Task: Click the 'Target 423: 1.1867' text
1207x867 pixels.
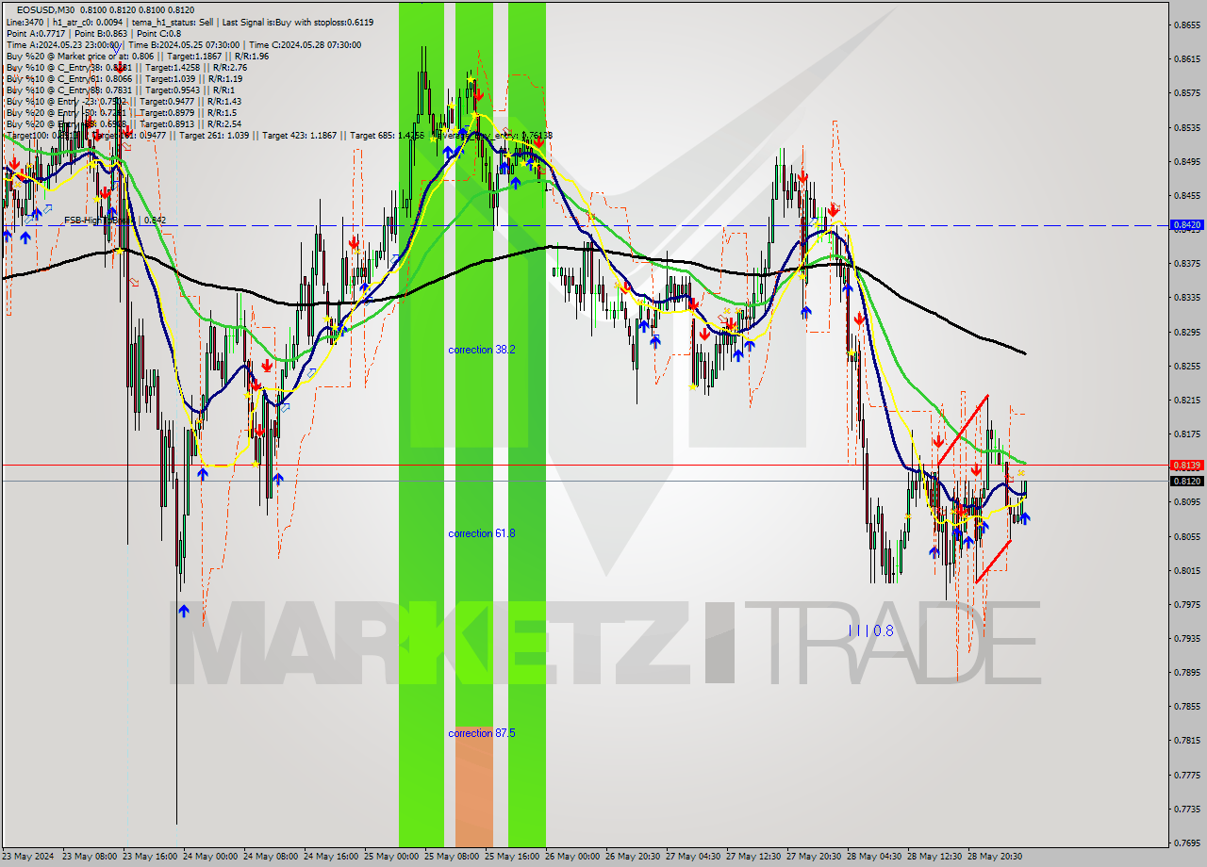Action: click(299, 136)
